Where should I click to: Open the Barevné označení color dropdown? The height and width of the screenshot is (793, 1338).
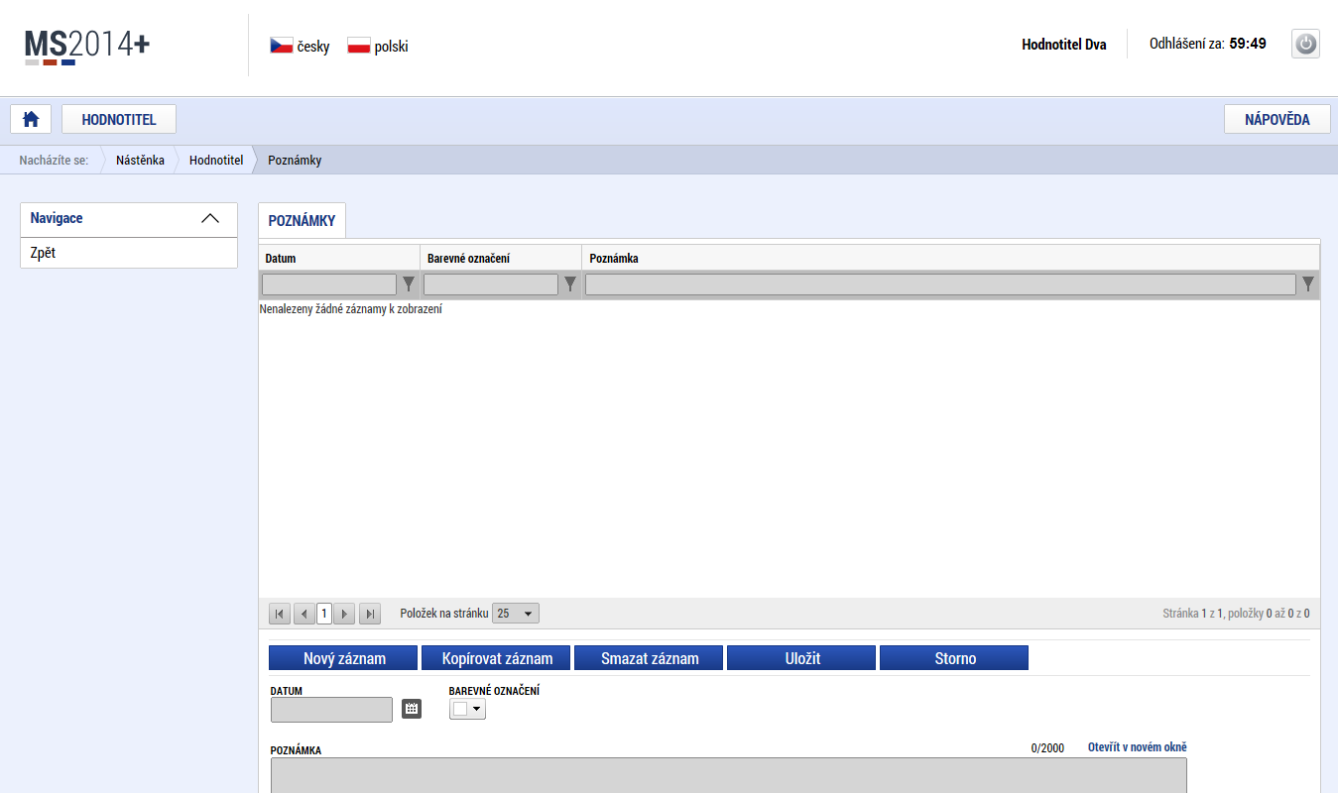[467, 709]
